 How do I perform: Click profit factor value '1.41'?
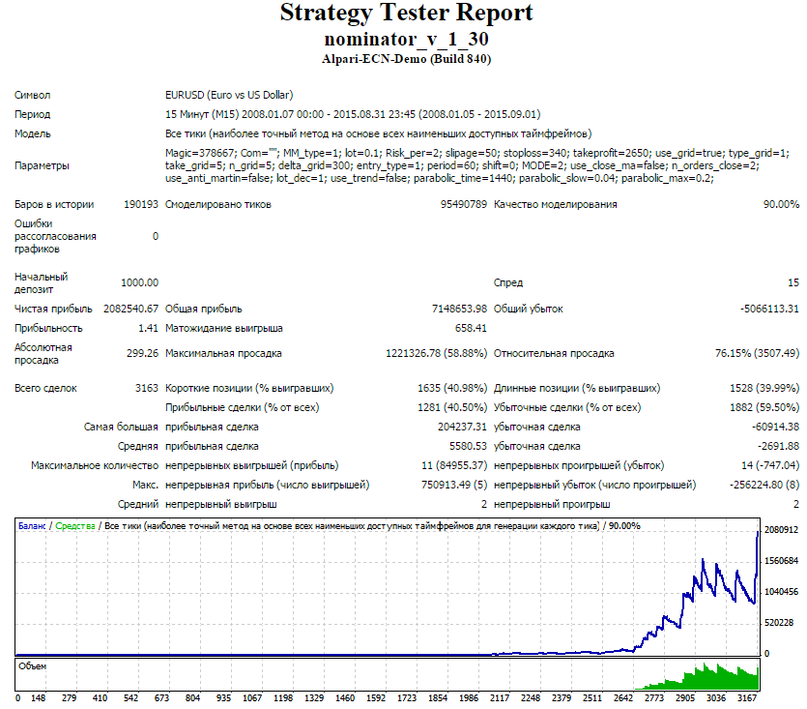tap(148, 329)
